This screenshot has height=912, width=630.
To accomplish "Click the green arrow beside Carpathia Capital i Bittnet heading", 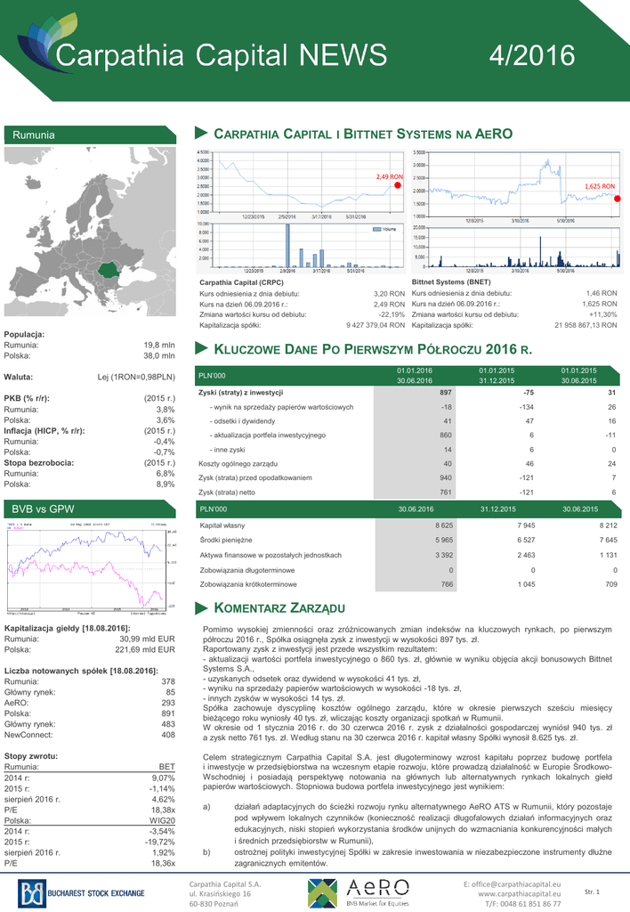I will pos(201,134).
